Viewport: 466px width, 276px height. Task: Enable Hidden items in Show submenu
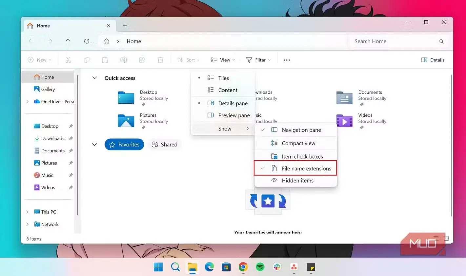[295, 181]
